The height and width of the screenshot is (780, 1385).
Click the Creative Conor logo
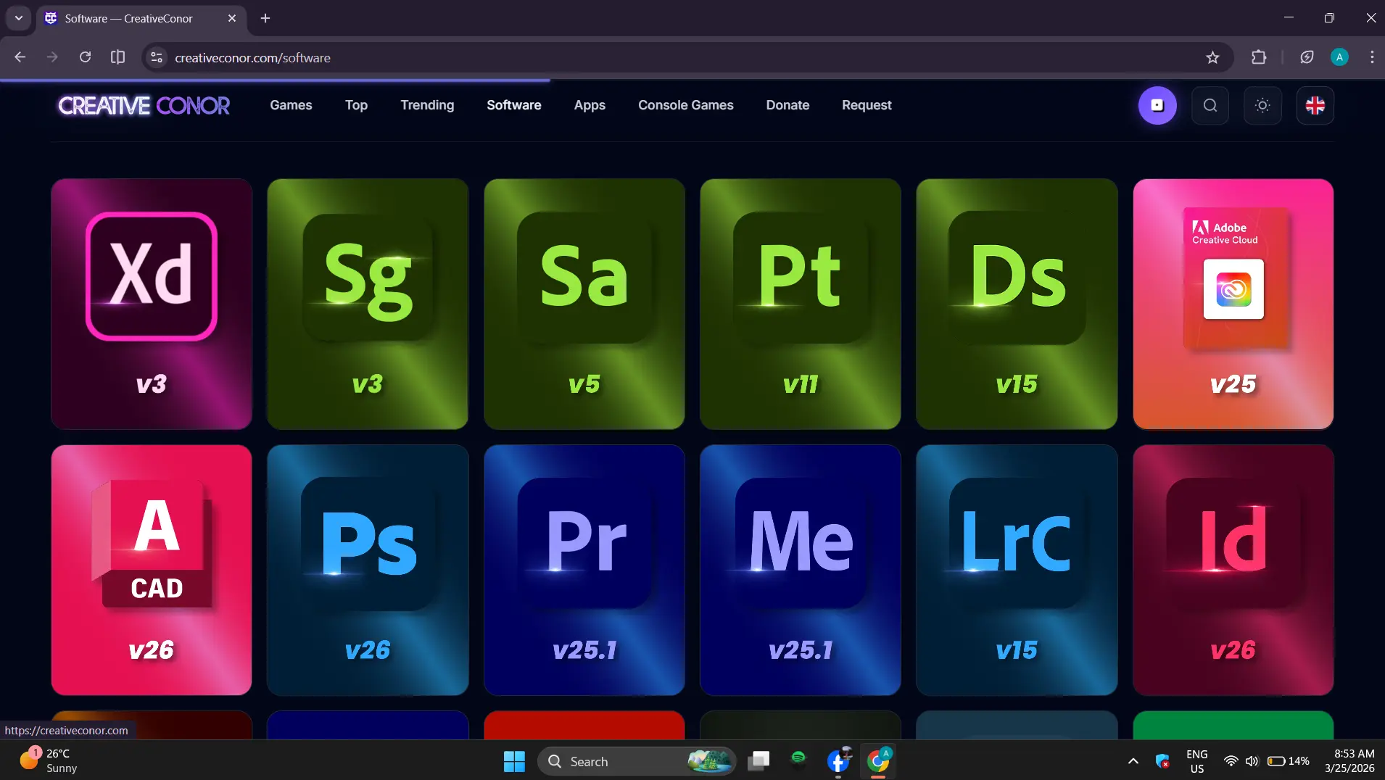tap(144, 106)
